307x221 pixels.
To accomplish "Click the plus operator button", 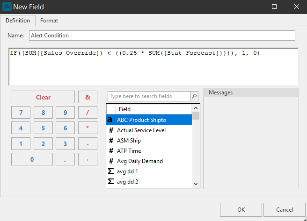I will click(88, 159).
